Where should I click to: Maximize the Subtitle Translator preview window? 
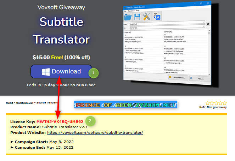point(201,4)
